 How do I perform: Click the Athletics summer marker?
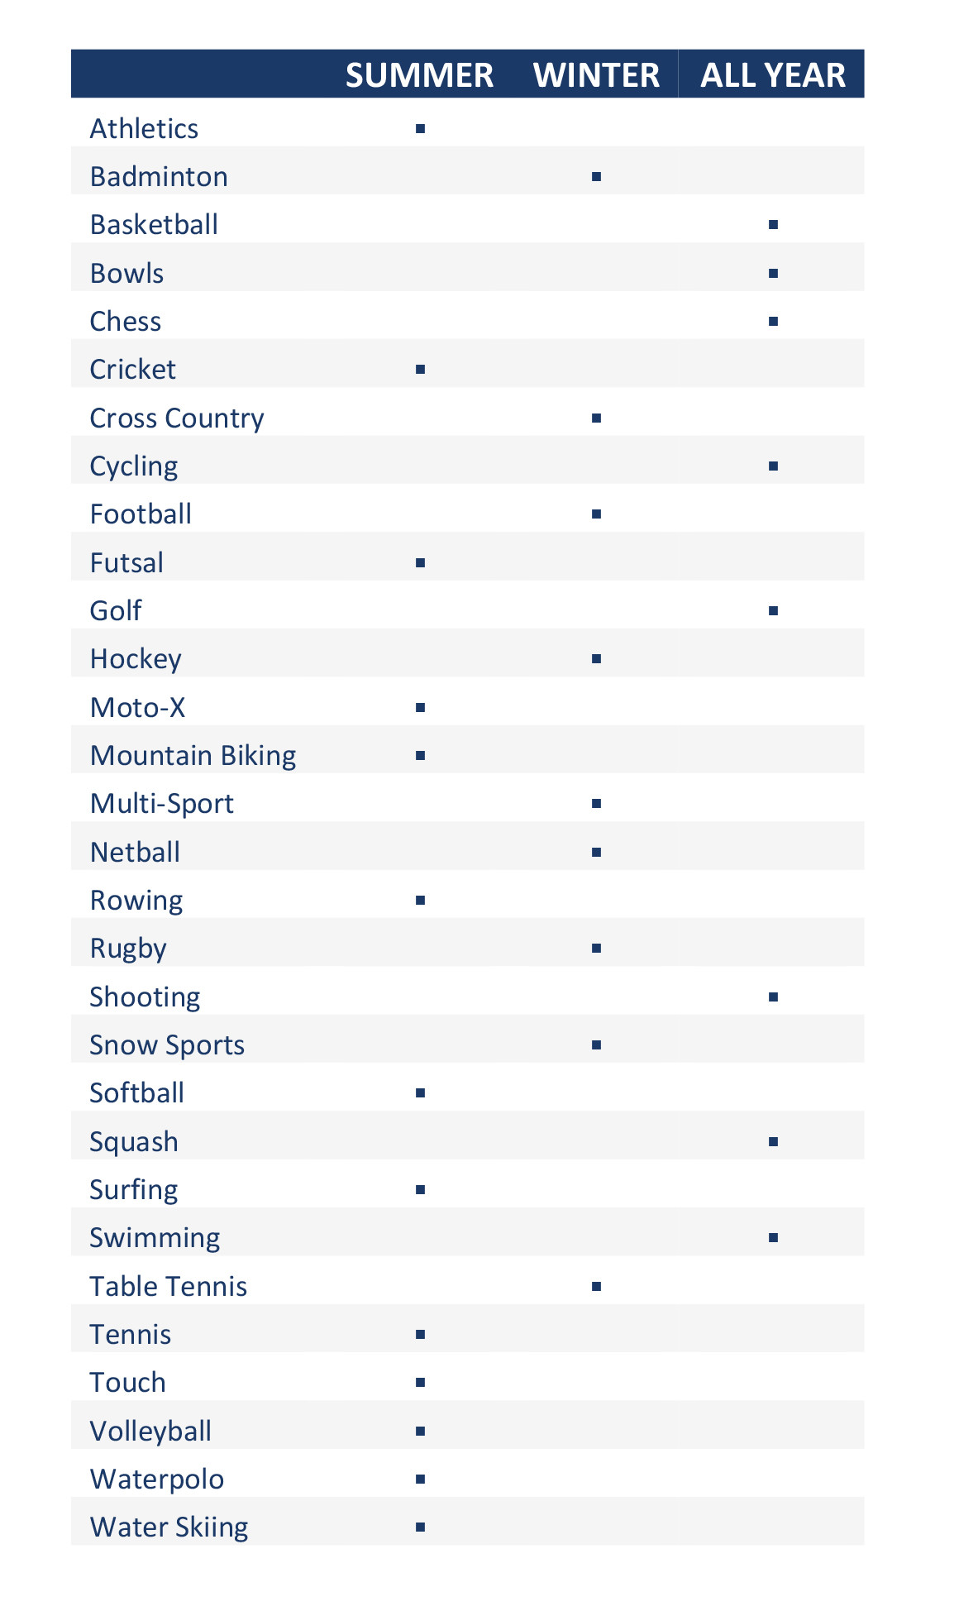click(420, 128)
